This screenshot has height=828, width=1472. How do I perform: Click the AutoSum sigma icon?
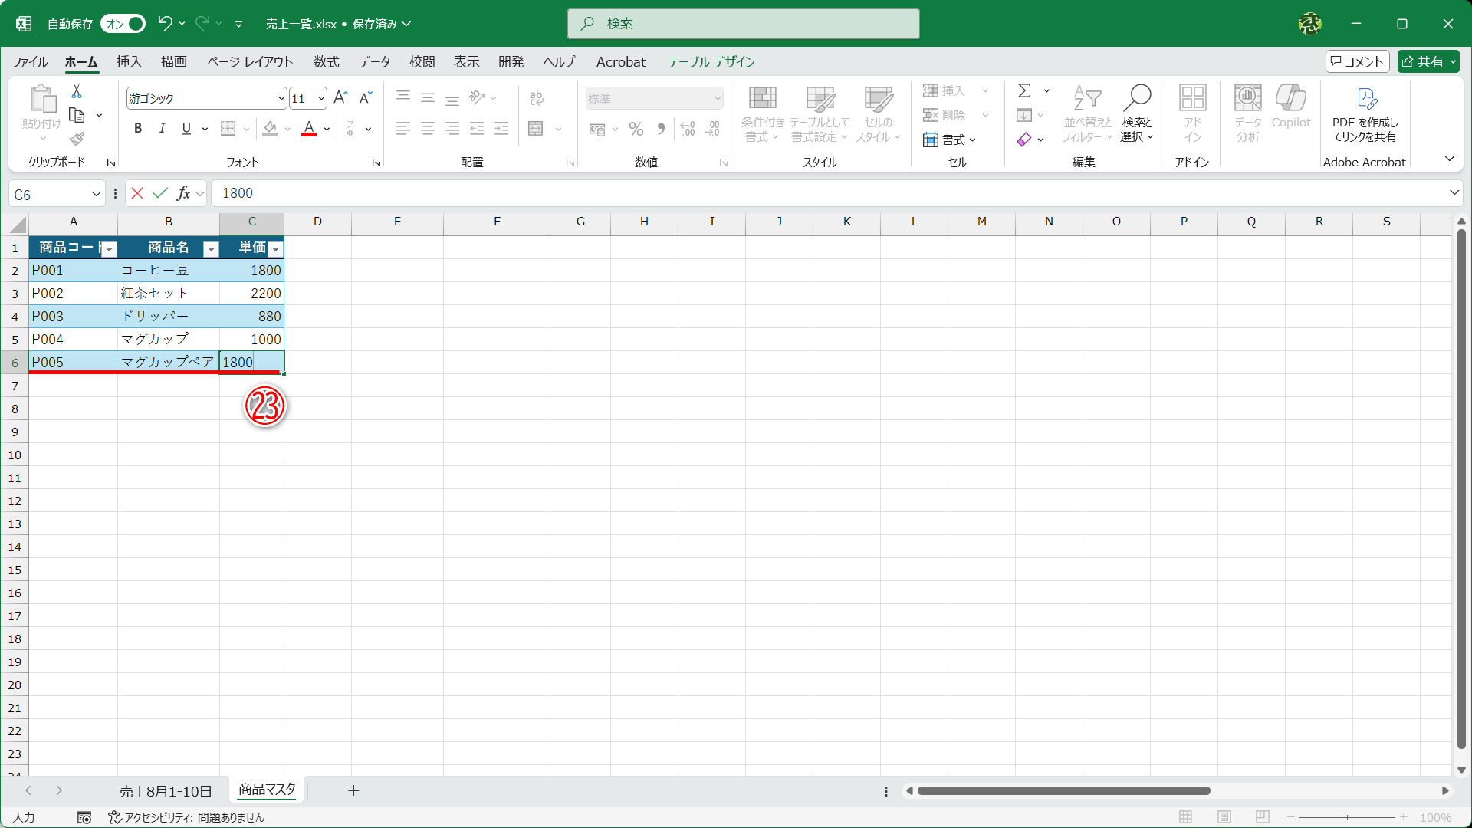1024,91
